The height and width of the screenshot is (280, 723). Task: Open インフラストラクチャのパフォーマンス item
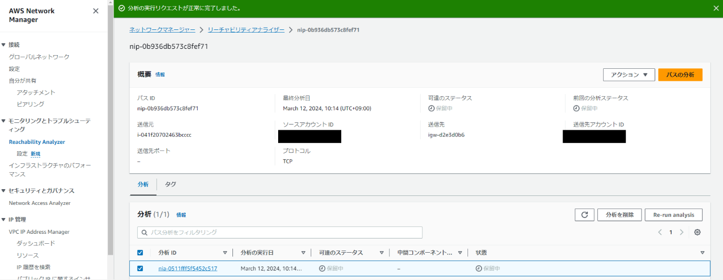click(50, 170)
